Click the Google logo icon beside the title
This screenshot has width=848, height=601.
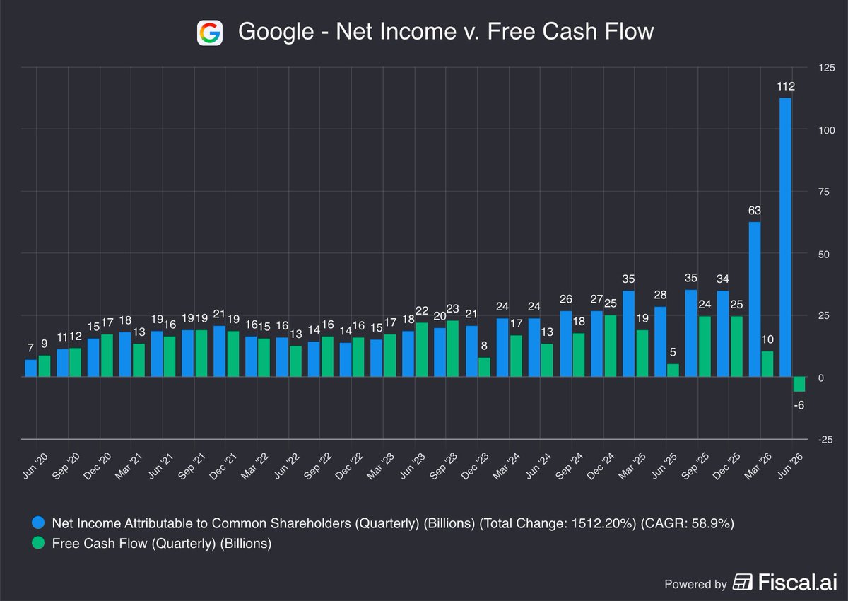[210, 33]
